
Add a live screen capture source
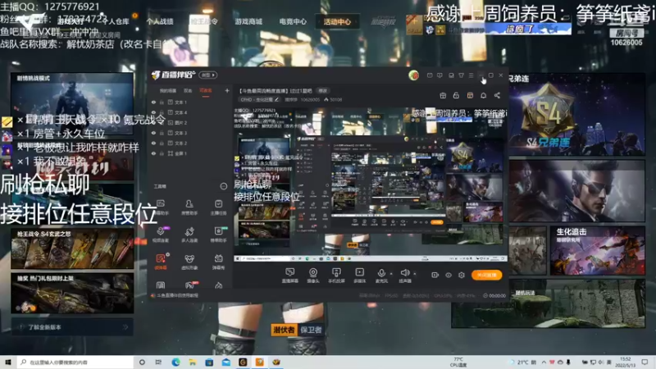pyautogui.click(x=289, y=275)
